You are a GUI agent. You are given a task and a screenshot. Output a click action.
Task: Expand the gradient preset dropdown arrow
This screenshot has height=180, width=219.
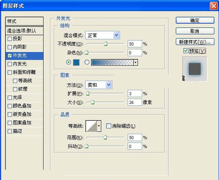(136, 62)
